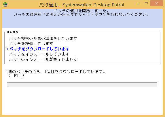The image size is (165, 117).
Task: Minimize the パッチ適用 window
Action: (x=139, y=4)
